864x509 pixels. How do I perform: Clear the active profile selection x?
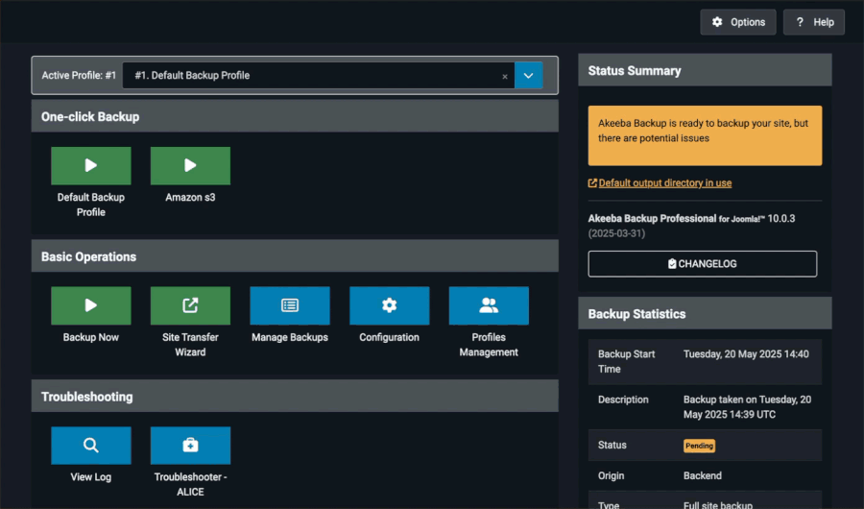click(x=505, y=77)
